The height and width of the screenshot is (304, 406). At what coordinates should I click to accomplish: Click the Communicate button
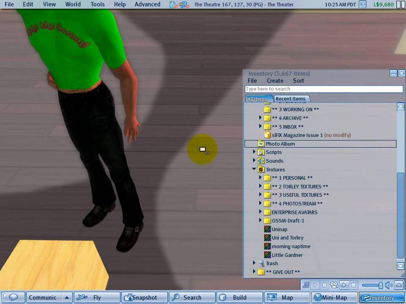(44, 298)
